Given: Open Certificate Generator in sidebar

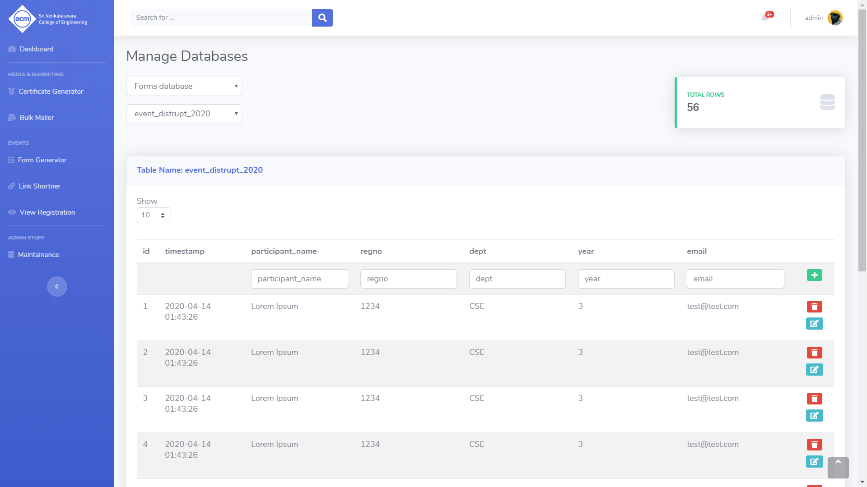Looking at the screenshot, I should [51, 92].
